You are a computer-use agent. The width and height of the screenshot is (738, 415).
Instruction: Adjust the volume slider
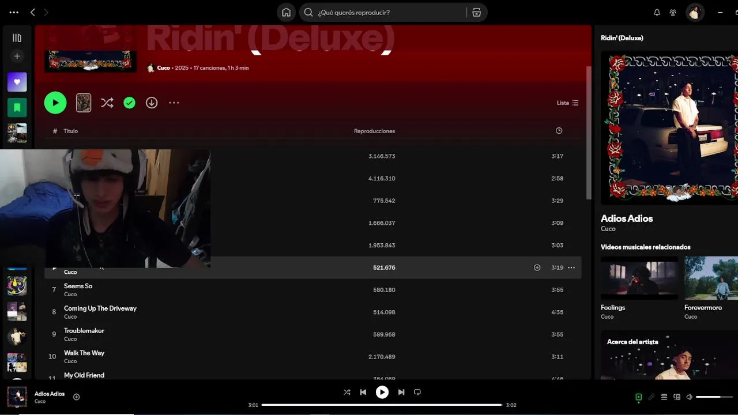(715, 397)
